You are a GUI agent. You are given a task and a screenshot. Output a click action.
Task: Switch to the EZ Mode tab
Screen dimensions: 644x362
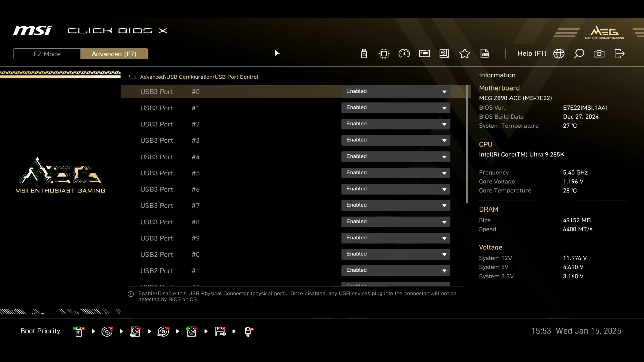pyautogui.click(x=47, y=54)
